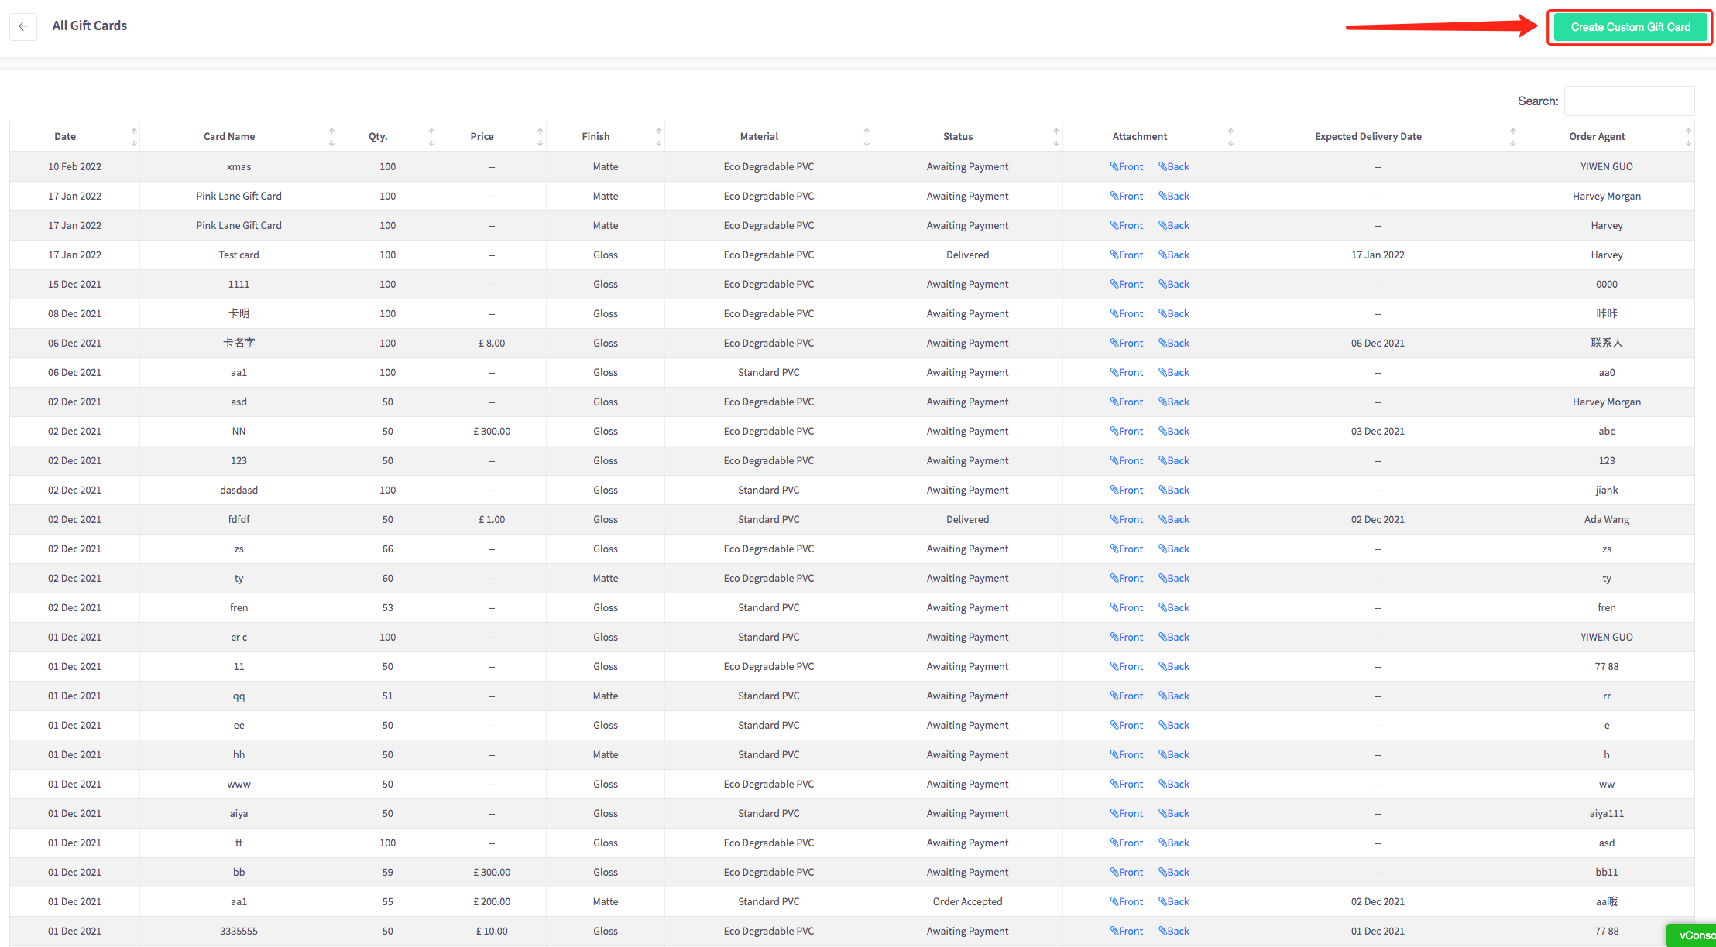The height and width of the screenshot is (947, 1716).
Task: Focus the Search input field
Action: pyautogui.click(x=1629, y=101)
